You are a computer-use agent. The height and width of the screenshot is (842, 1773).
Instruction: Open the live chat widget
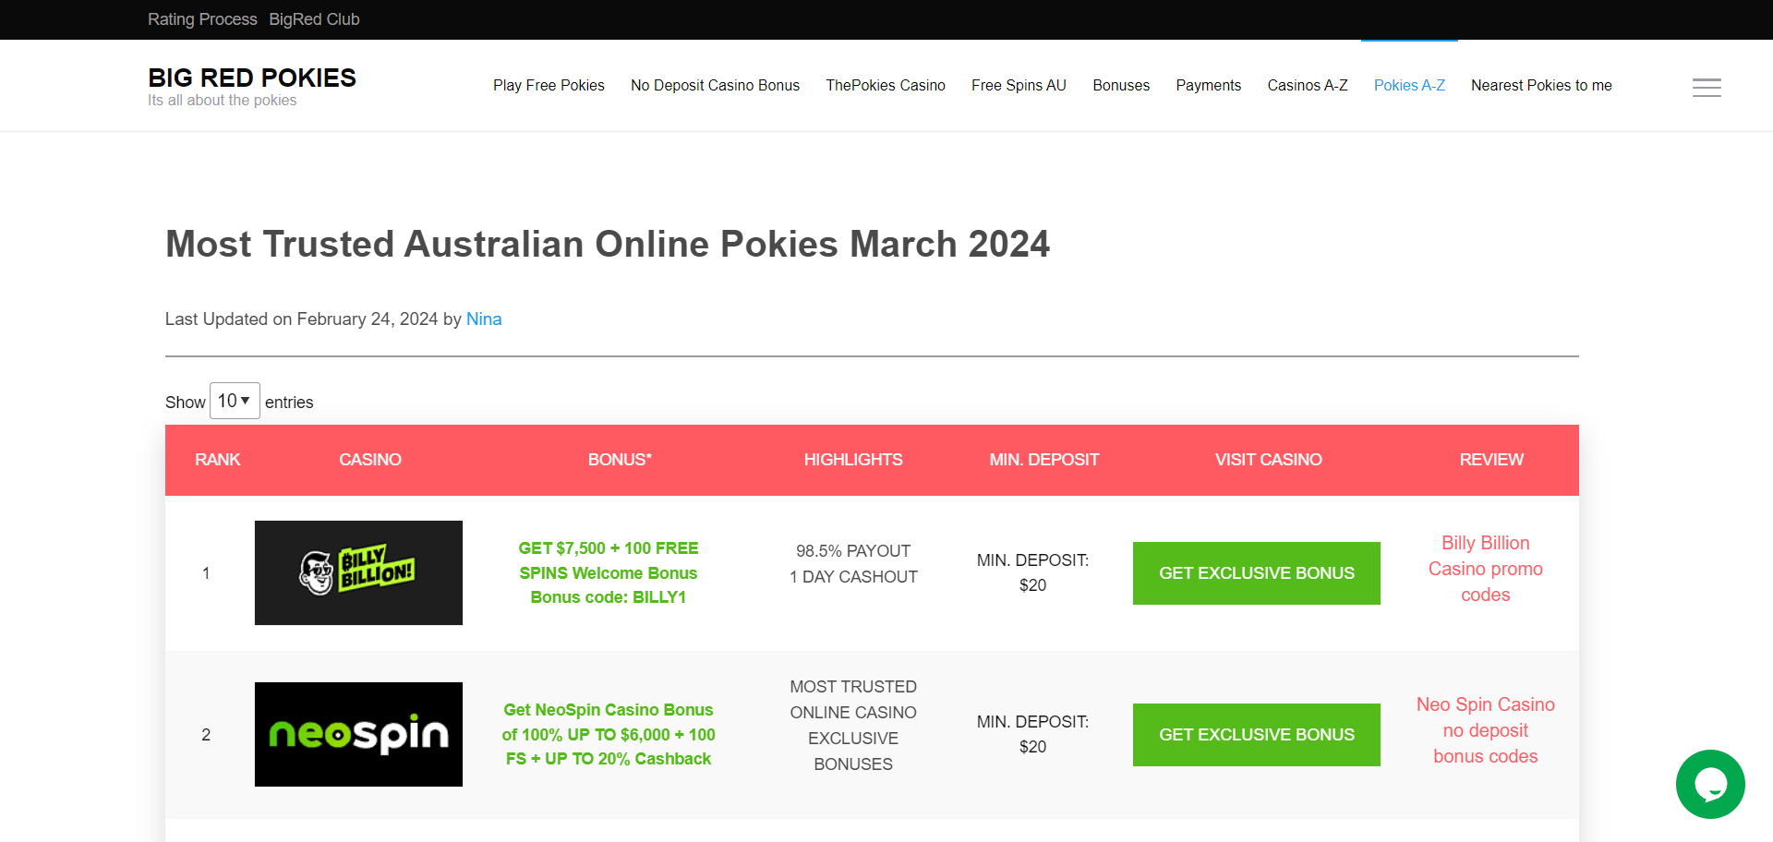point(1709,784)
